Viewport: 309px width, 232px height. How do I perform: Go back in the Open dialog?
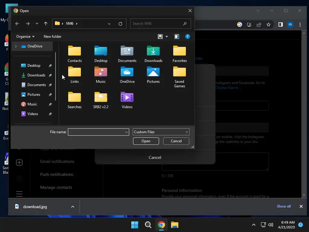coord(17,24)
